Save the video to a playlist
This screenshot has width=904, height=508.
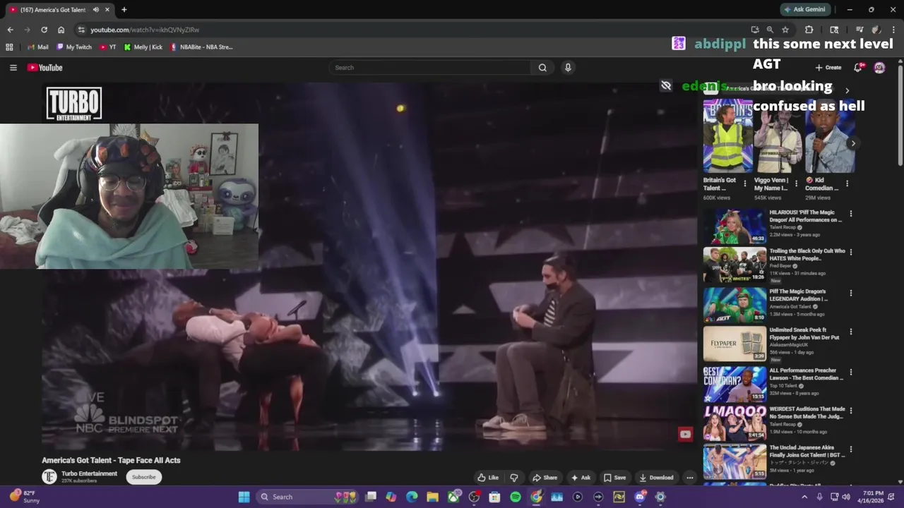(614, 478)
